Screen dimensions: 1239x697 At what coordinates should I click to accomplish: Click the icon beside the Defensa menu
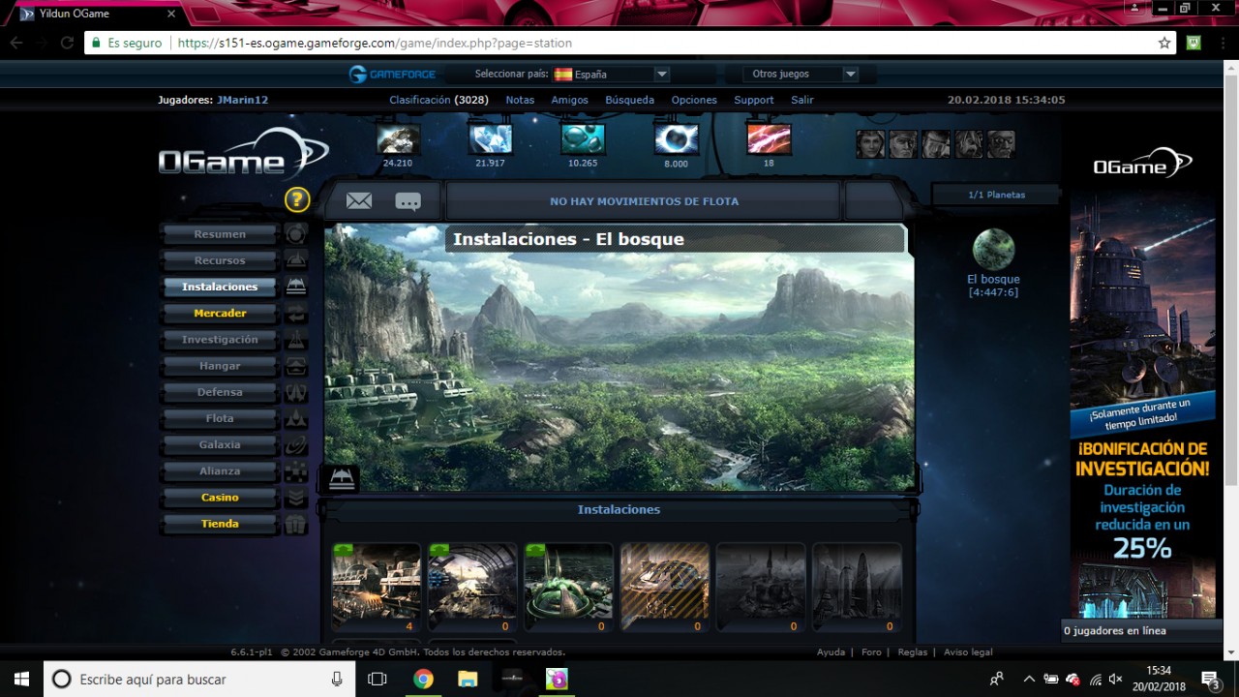pos(296,392)
